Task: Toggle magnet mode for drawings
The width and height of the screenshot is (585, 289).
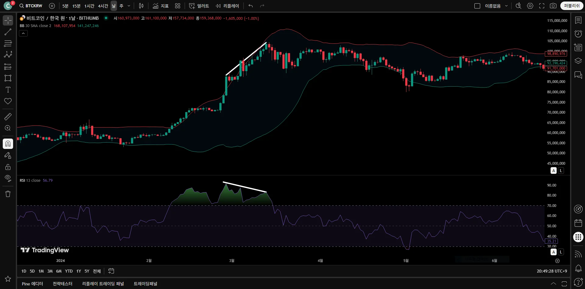Action: point(8,144)
